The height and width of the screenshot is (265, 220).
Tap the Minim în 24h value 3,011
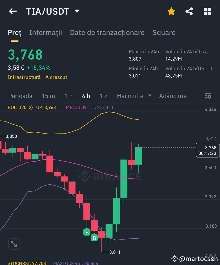[135, 76]
